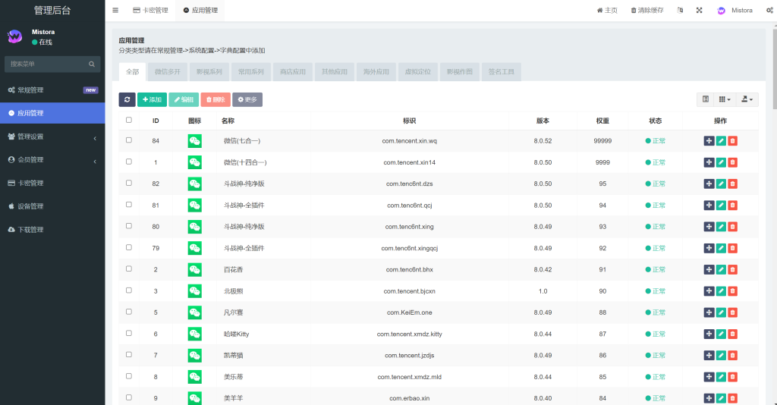Check the box for row ID 80
Screen dimensions: 777x405
129,226
